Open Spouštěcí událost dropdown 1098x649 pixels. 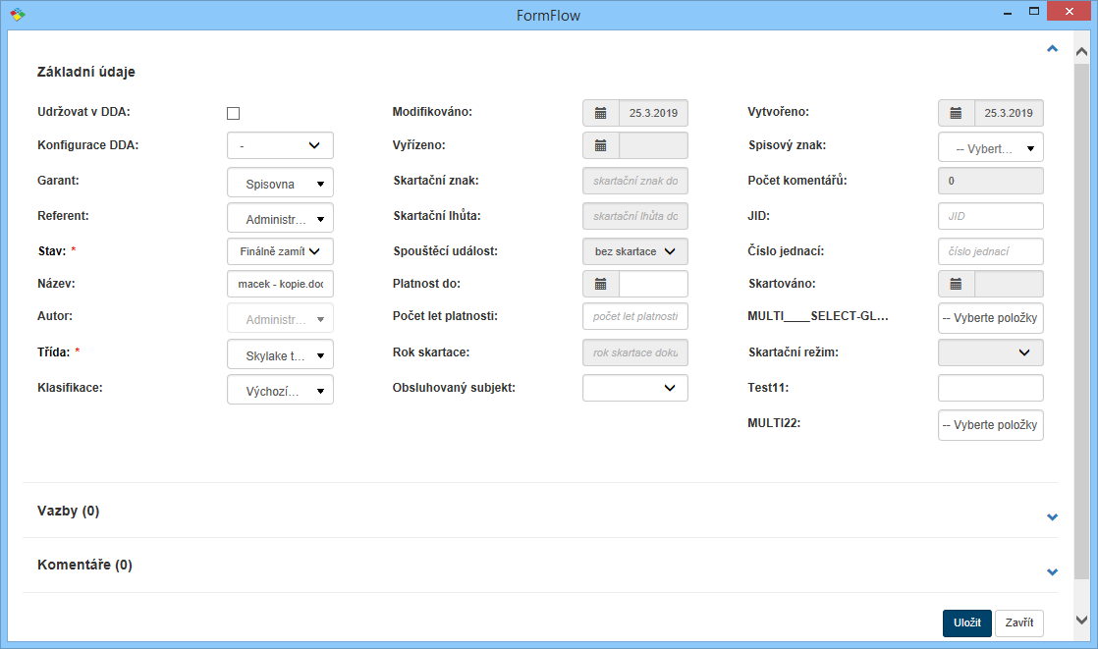[635, 251]
